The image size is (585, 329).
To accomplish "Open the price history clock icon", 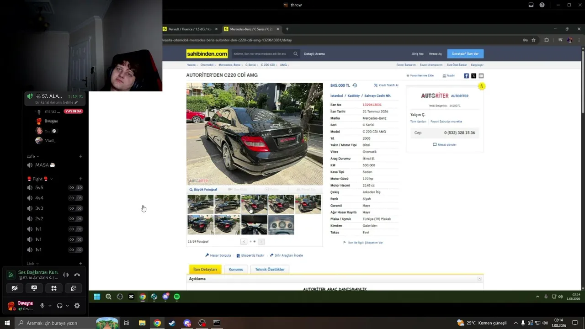I will 355,85.
